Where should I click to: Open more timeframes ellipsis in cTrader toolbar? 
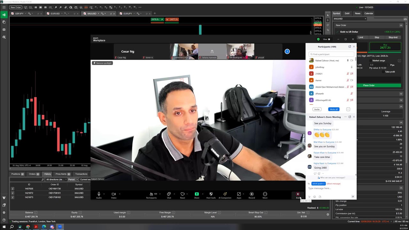coord(140,7)
